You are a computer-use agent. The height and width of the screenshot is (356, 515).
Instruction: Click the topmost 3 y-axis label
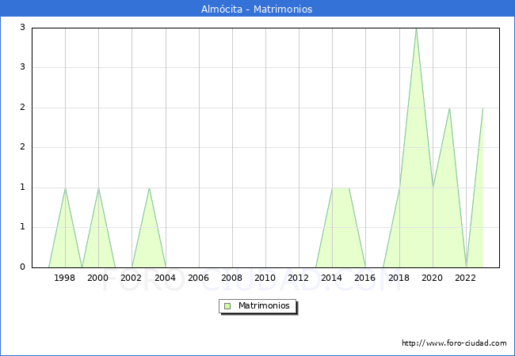(23, 28)
